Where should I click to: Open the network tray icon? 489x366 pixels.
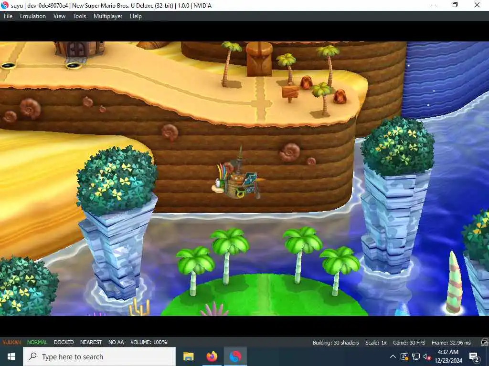pos(416,356)
